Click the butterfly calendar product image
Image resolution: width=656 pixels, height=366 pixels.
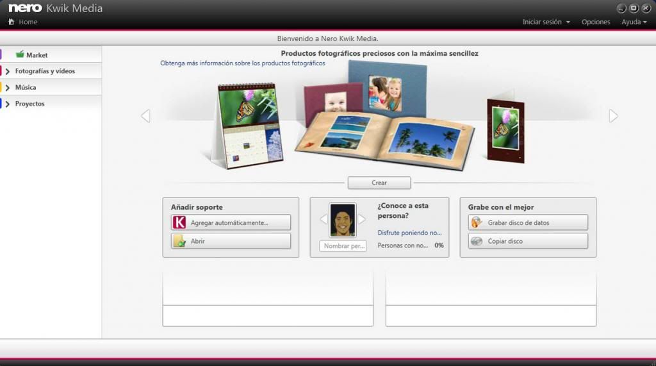pyautogui.click(x=249, y=126)
